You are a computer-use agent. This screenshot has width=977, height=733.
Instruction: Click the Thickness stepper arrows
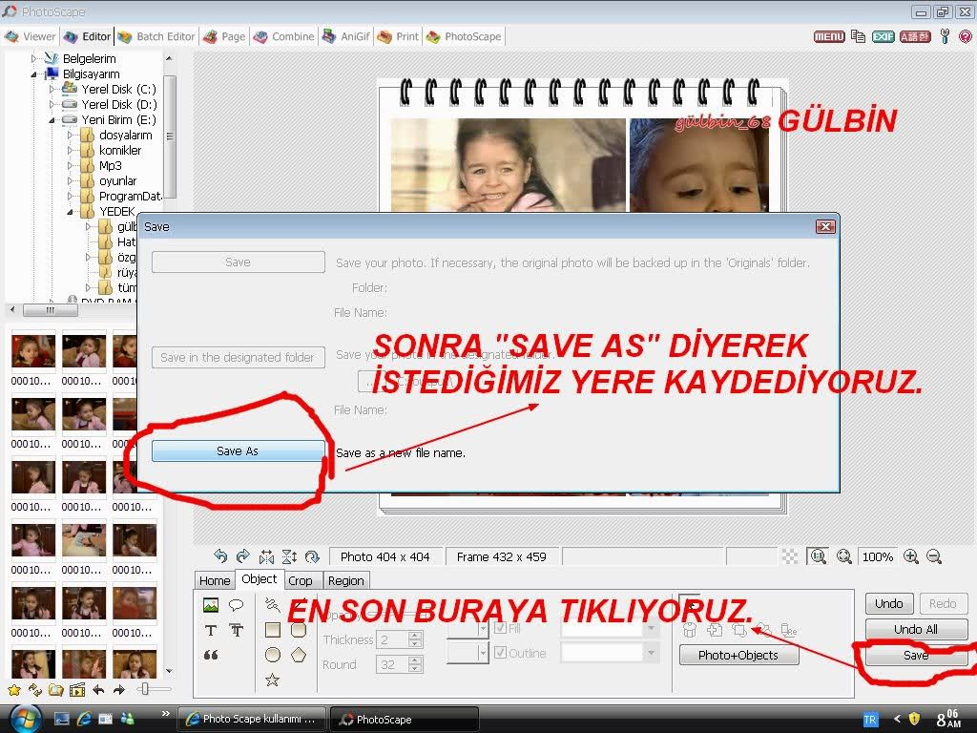click(x=415, y=639)
